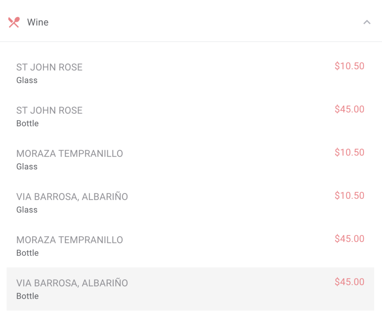Image resolution: width=382 pixels, height=325 pixels.
Task: Click $45.00 price of ST JOHN ROSE Bottle
Action: coord(349,109)
